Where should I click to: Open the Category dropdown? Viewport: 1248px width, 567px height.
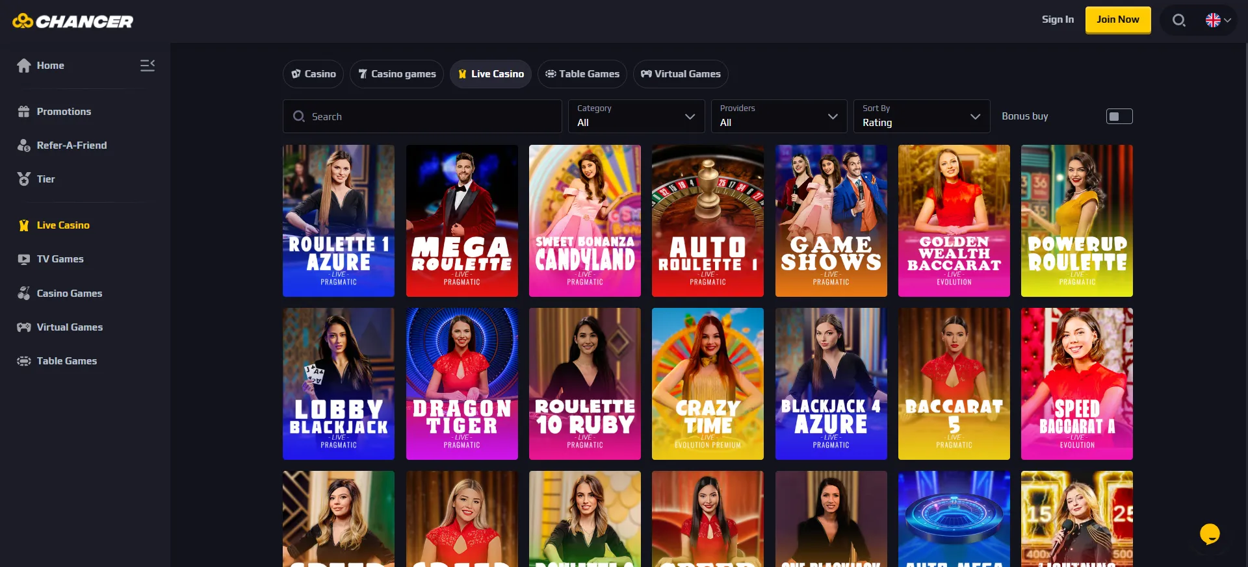click(636, 116)
